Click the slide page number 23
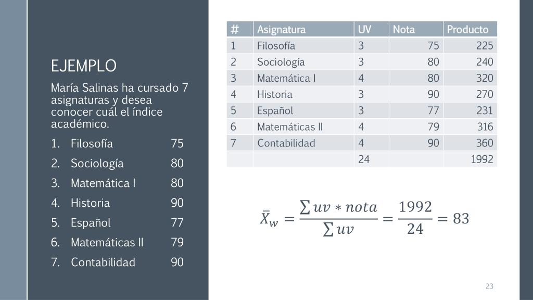533x300 pixels. [489, 286]
